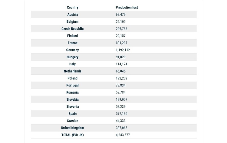Screen dimensions: 227x143
Task: Click the Finland country name
Action: pyautogui.click(x=73, y=36)
